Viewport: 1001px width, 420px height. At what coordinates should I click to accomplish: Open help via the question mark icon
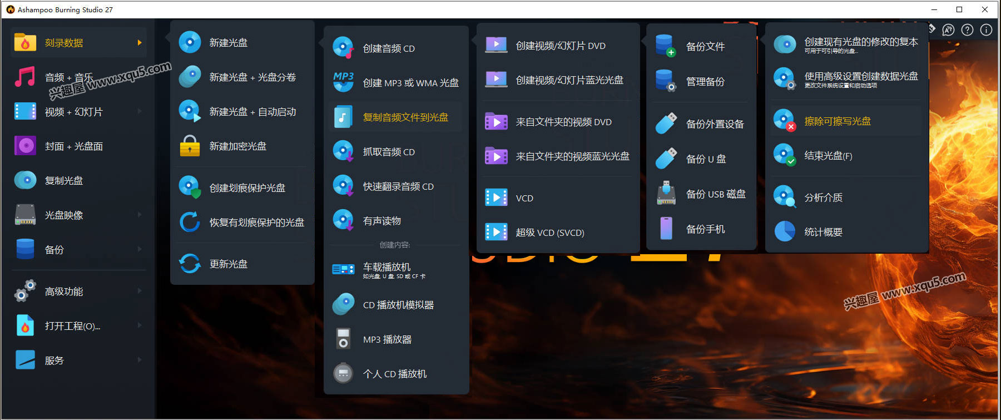coord(967,30)
